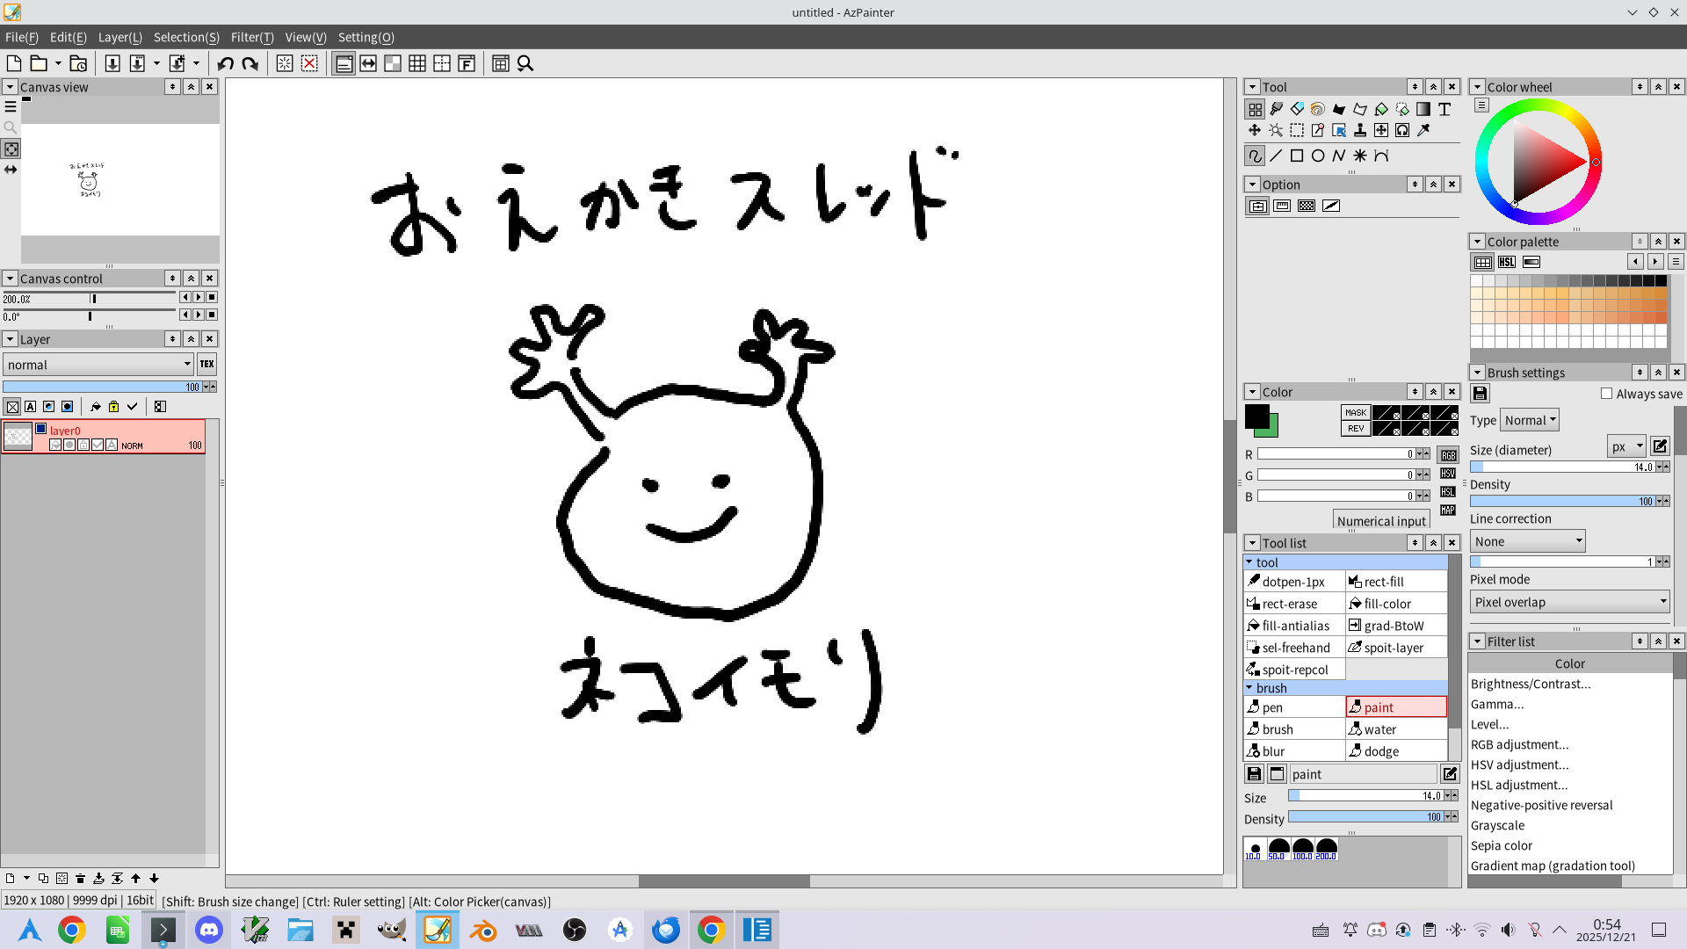The width and height of the screenshot is (1687, 949).
Task: Select the Gradient tool
Action: [x=1423, y=109]
